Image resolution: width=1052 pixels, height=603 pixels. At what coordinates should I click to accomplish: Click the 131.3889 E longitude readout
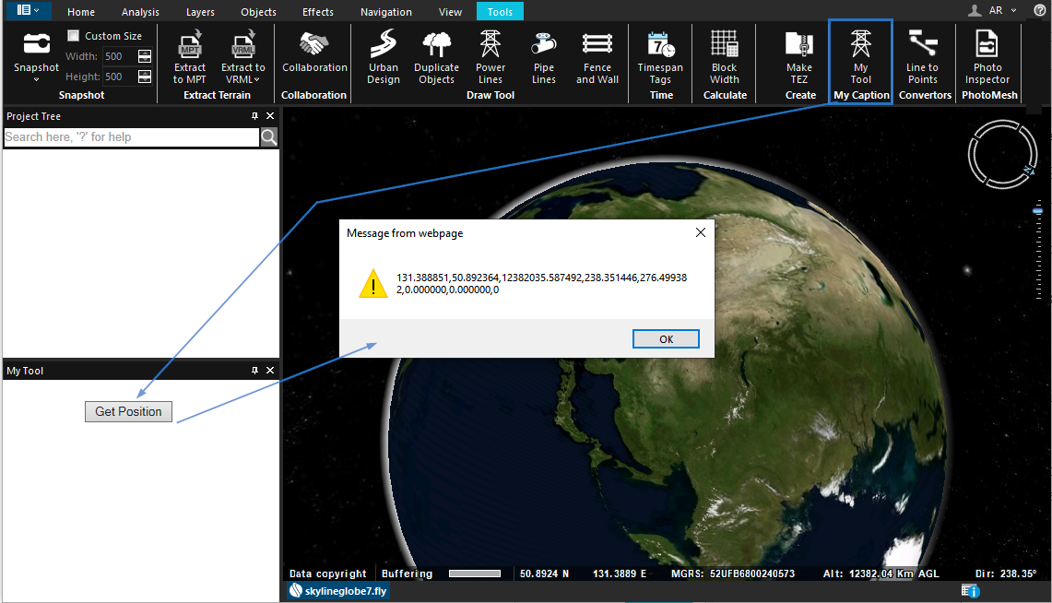click(620, 573)
